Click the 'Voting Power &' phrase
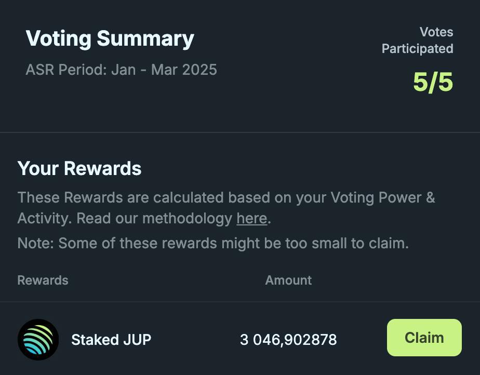Image resolution: width=480 pixels, height=375 pixels. pos(383,197)
